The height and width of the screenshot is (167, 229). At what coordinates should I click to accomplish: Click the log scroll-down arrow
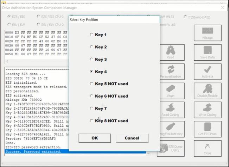pos(148,153)
